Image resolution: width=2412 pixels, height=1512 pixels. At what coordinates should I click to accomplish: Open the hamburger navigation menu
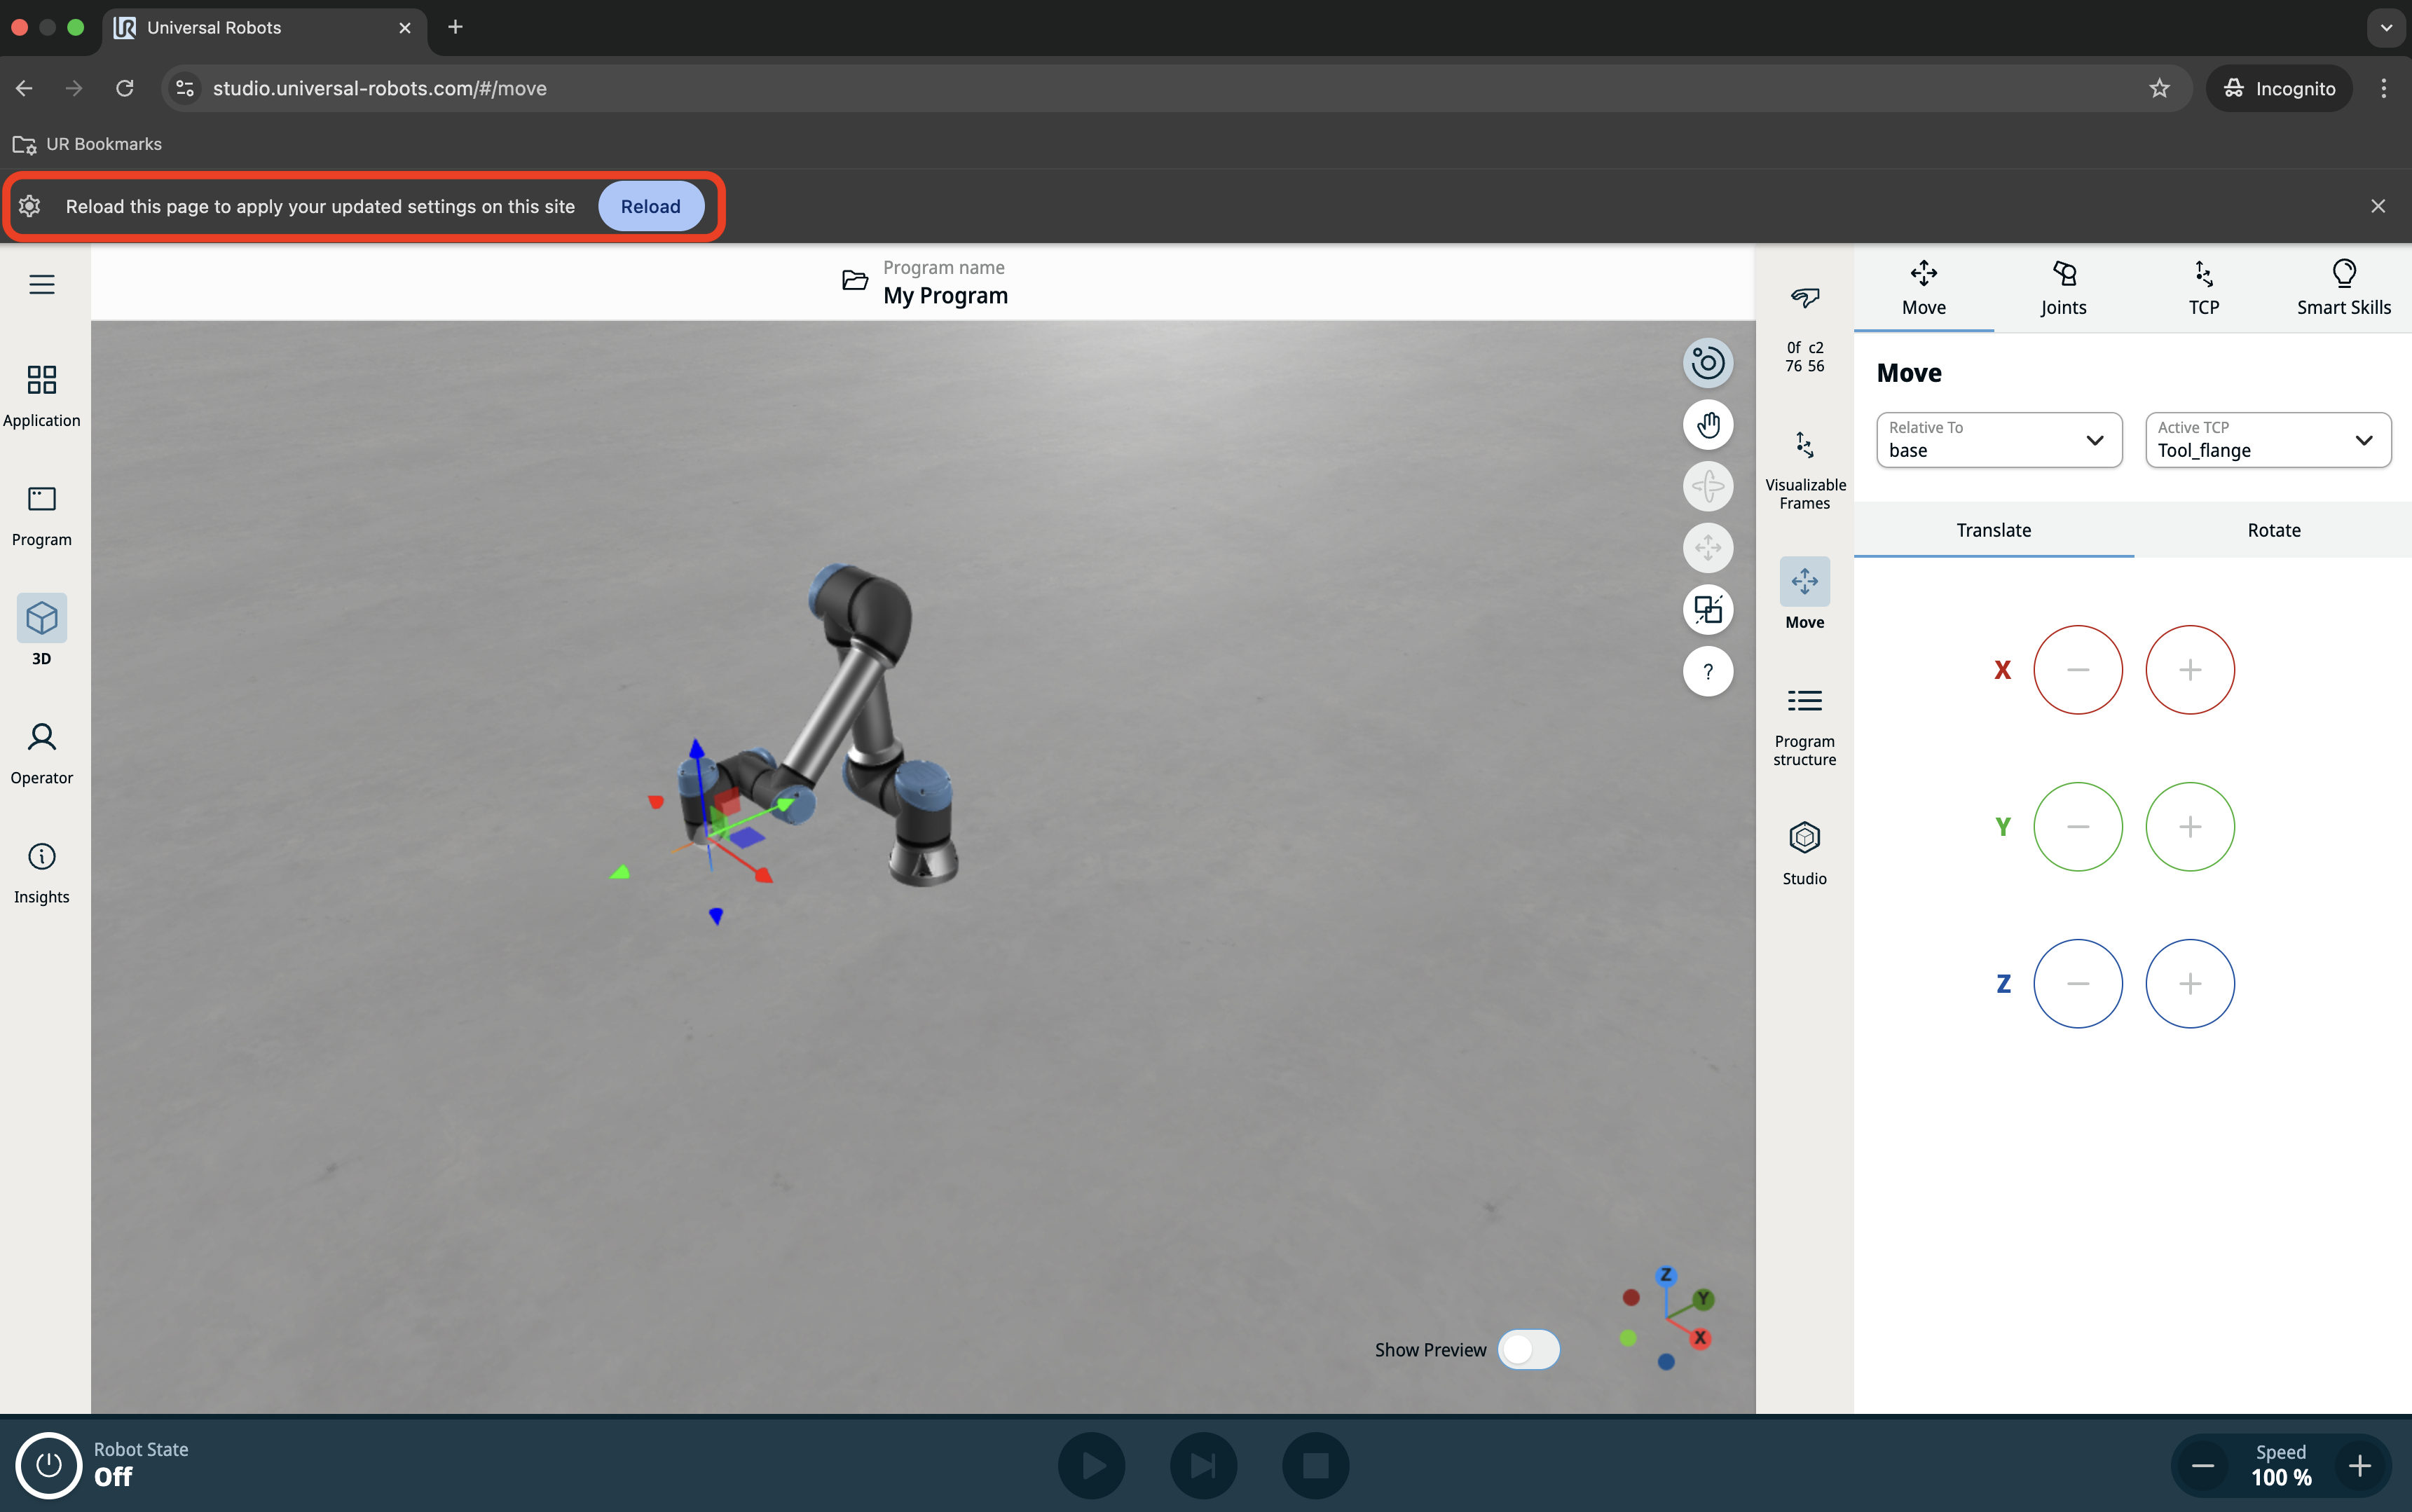tap(41, 284)
